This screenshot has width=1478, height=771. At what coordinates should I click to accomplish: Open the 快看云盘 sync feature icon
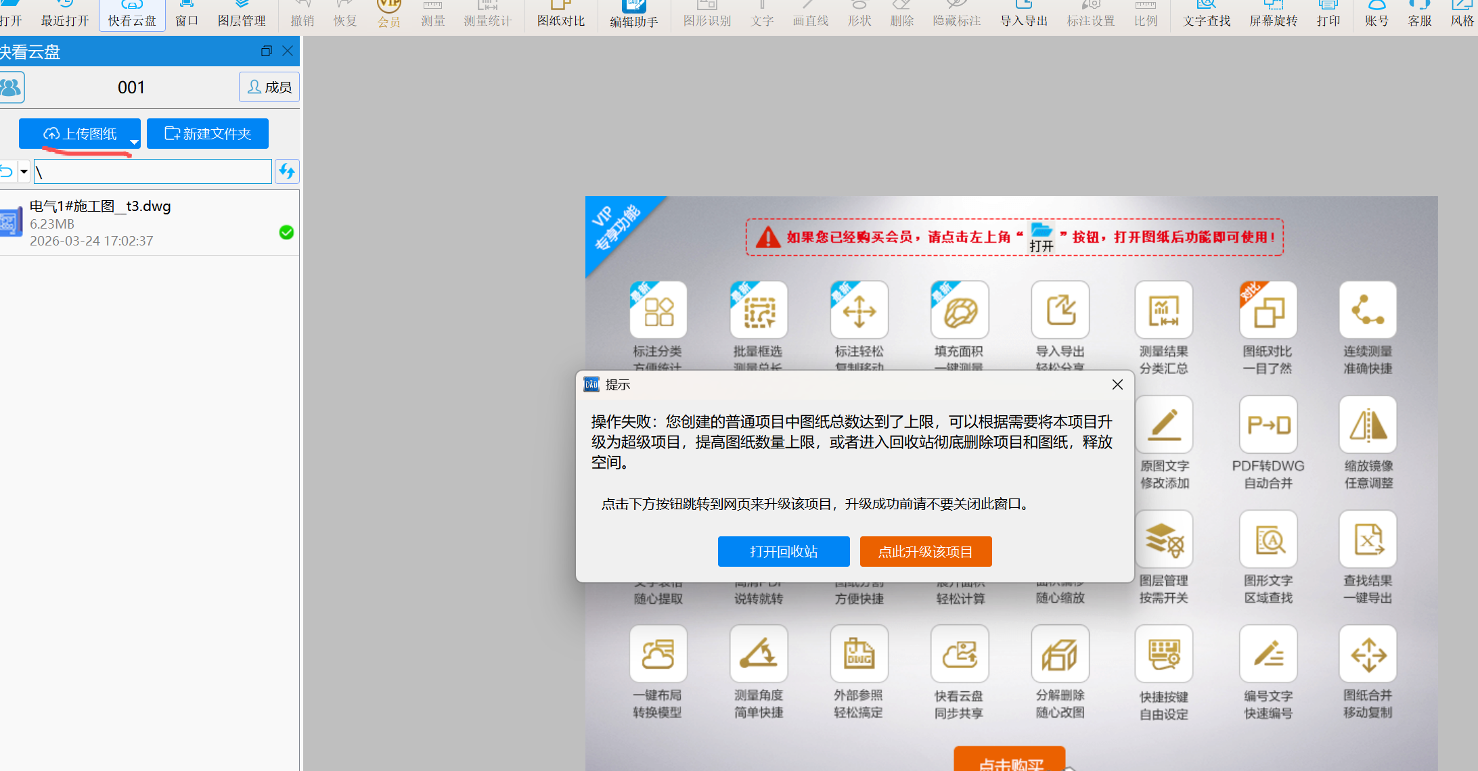pyautogui.click(x=960, y=654)
